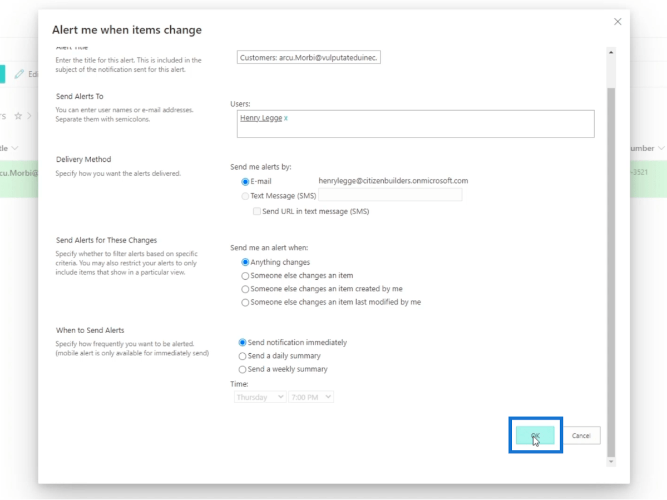This screenshot has width=667, height=500.
Task: Select Anything changes option
Action: point(245,262)
